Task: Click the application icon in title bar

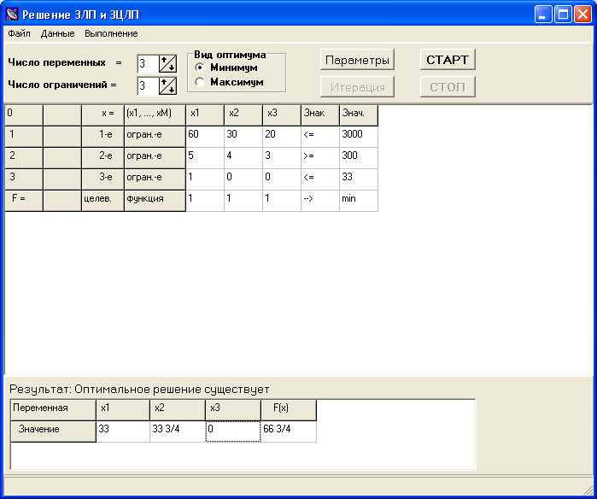Action: (12, 15)
